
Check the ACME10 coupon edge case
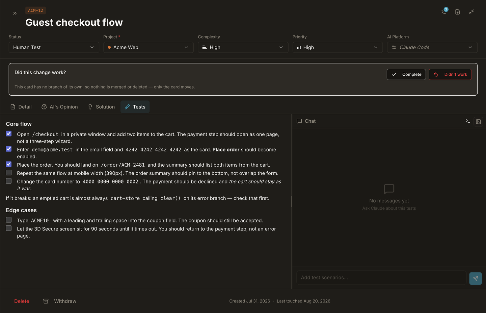click(9, 220)
